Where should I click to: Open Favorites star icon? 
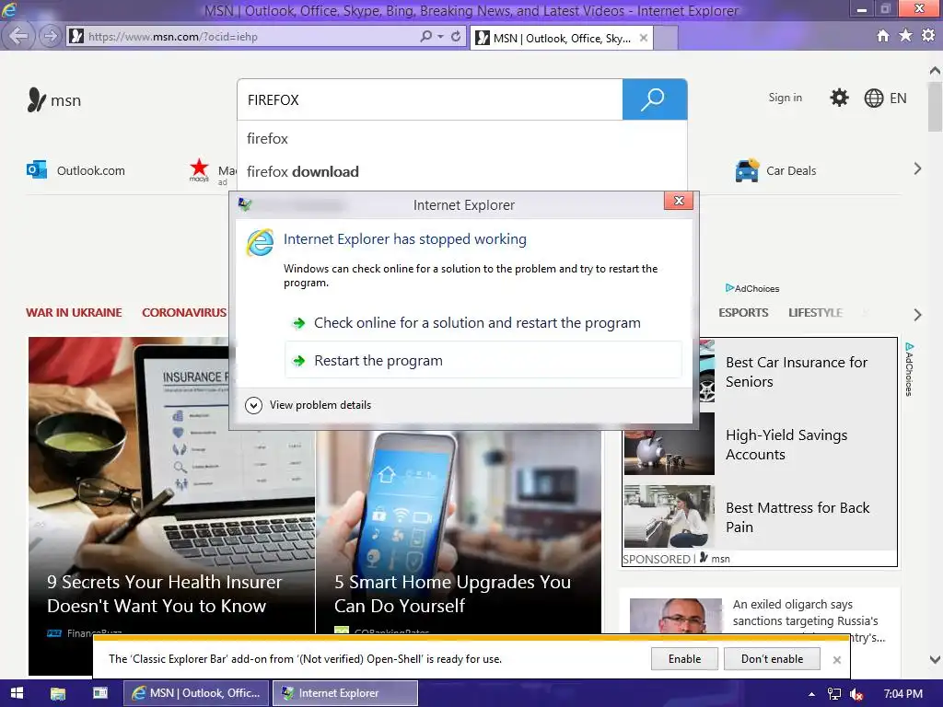click(x=905, y=36)
